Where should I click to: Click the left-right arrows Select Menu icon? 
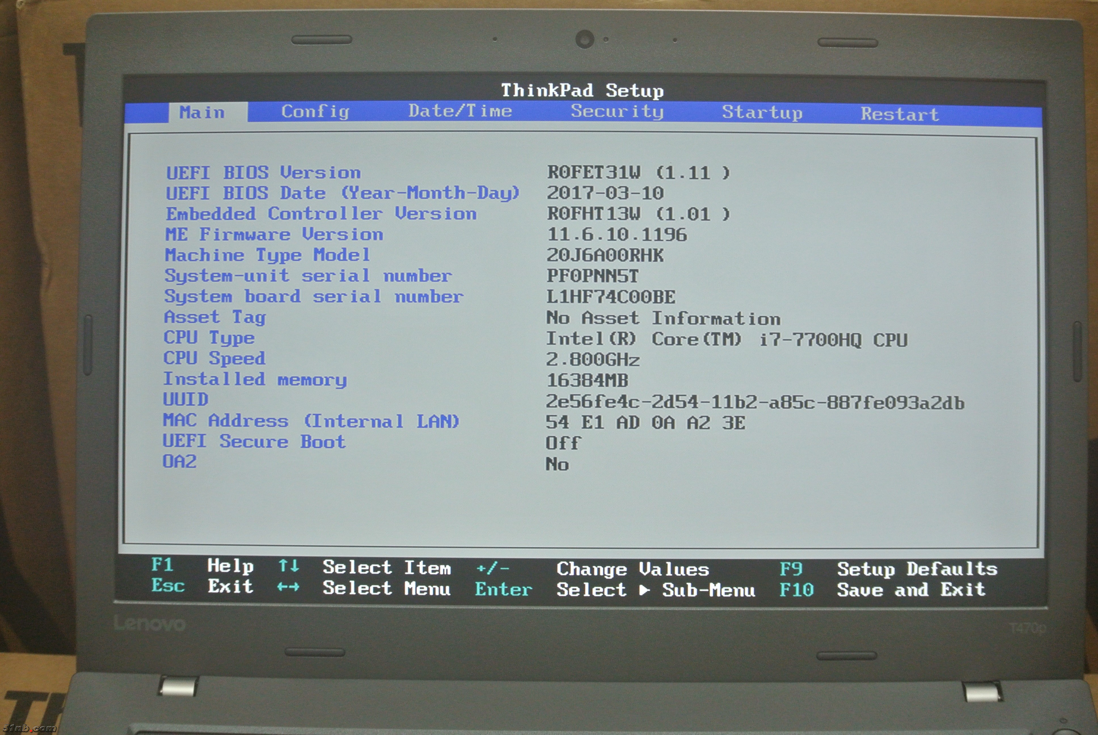288,587
